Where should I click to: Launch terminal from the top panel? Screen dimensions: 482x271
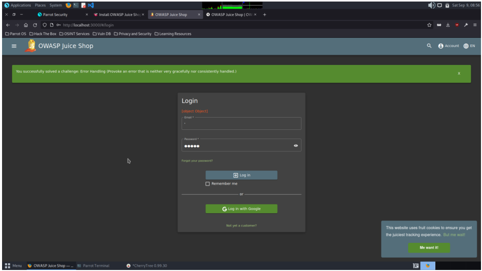pyautogui.click(x=75, y=5)
